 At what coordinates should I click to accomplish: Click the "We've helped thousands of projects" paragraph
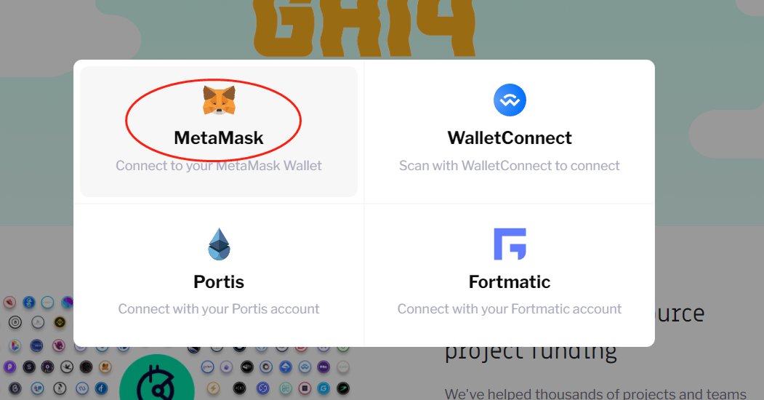tap(596, 393)
